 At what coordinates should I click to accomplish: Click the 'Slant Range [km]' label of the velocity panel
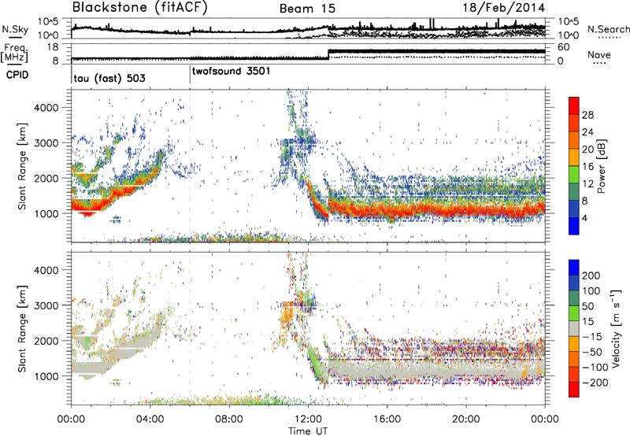(22, 328)
